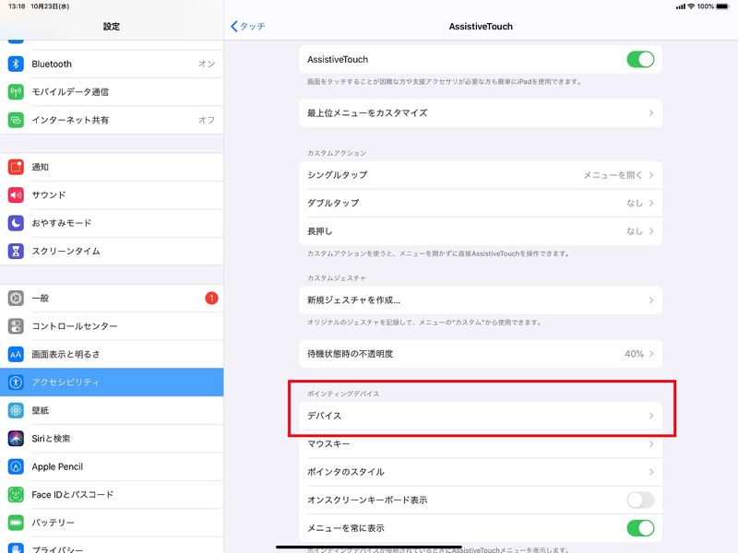
Task: Disable the メニューを常に表示 switch
Action: 640,527
